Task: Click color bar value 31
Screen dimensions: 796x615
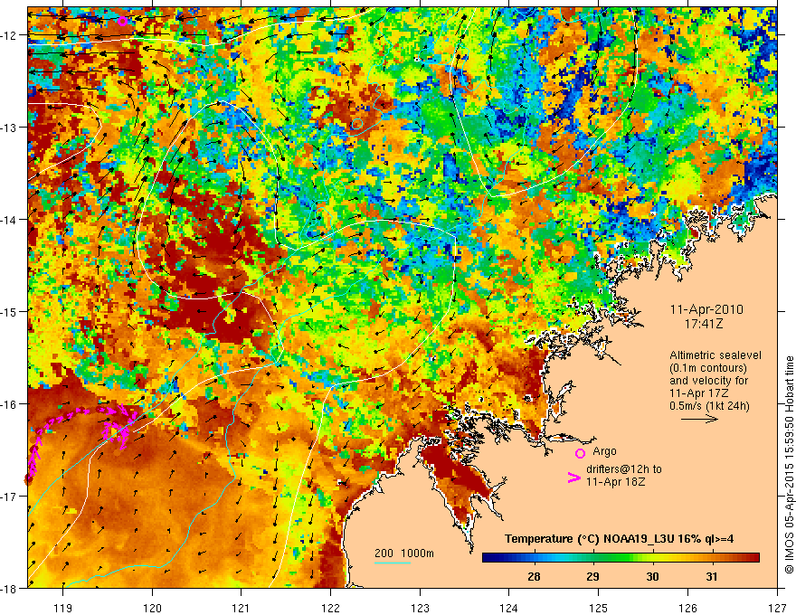Action: [712, 576]
